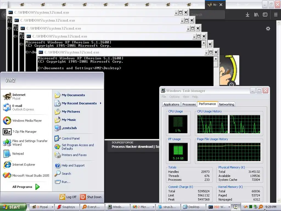Open Mypal hamburger menu

tap(276, 15)
